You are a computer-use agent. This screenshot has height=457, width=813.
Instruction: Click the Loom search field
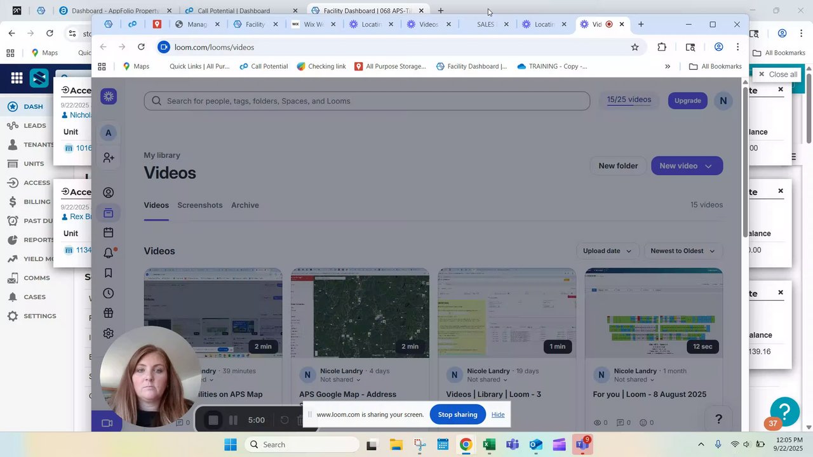click(366, 101)
